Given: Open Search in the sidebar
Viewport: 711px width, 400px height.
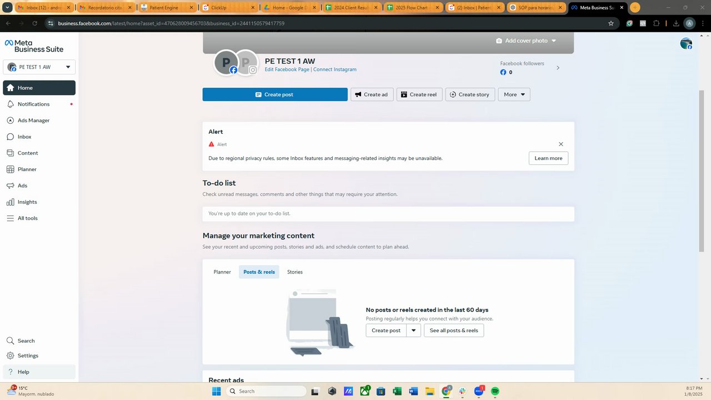Looking at the screenshot, I should coord(39,341).
